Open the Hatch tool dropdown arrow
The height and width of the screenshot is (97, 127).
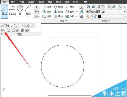coord(39,16)
